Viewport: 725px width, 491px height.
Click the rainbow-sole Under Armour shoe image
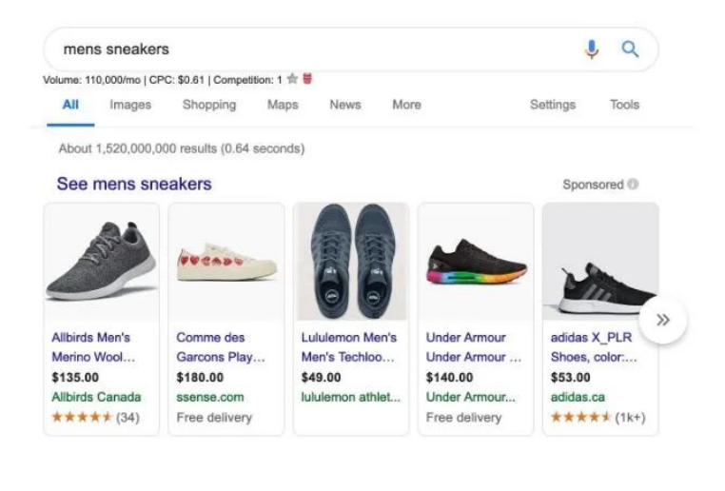475,262
